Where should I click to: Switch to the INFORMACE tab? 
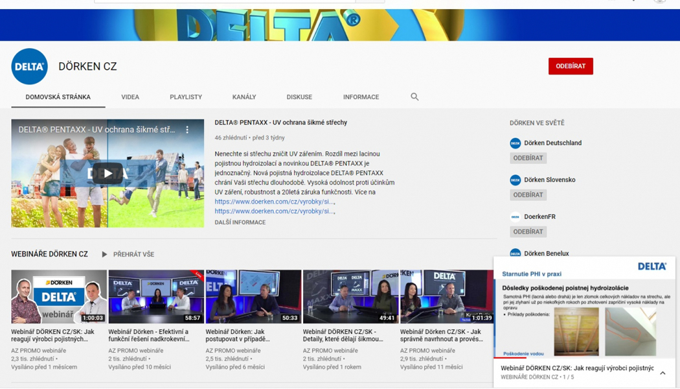(361, 97)
